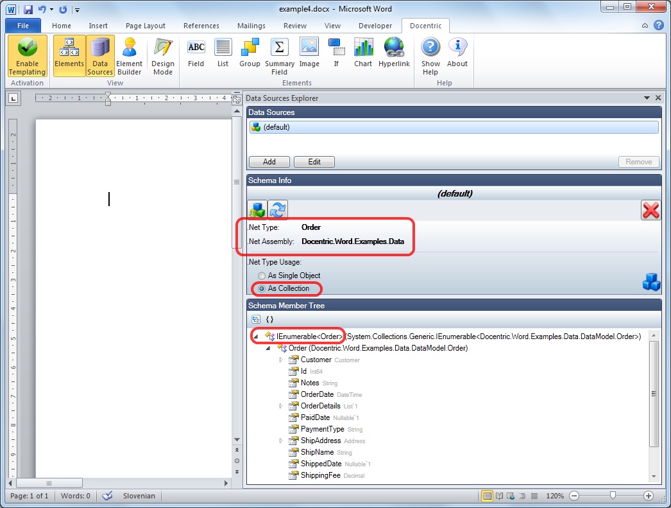Expand the Customer node
Screen dimensions: 671x508
(x=281, y=360)
